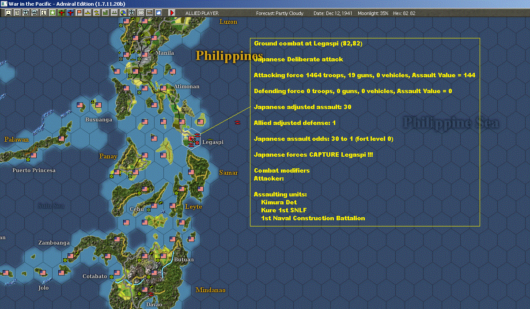Click the Butuan map label

tap(184, 260)
